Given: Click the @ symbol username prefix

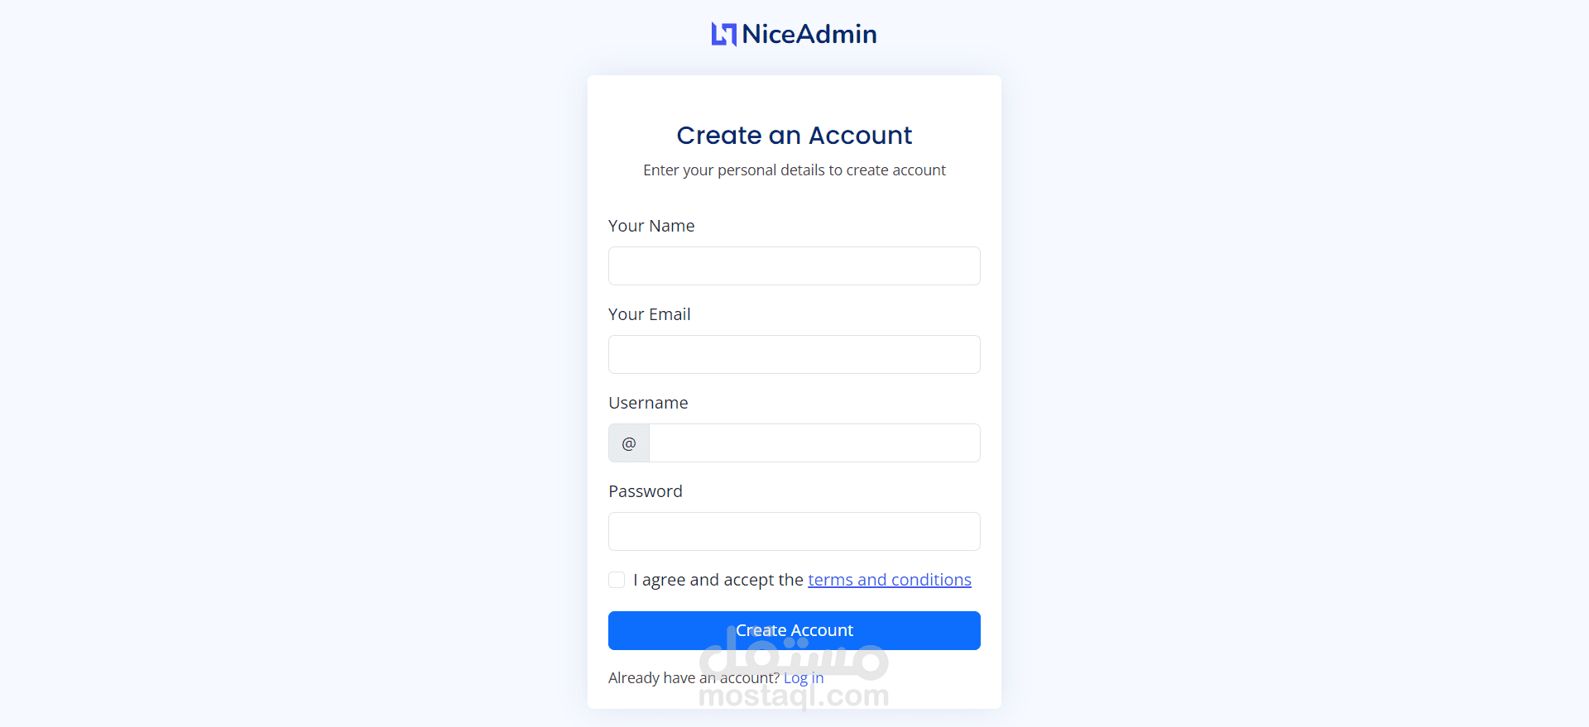Looking at the screenshot, I should [x=629, y=443].
